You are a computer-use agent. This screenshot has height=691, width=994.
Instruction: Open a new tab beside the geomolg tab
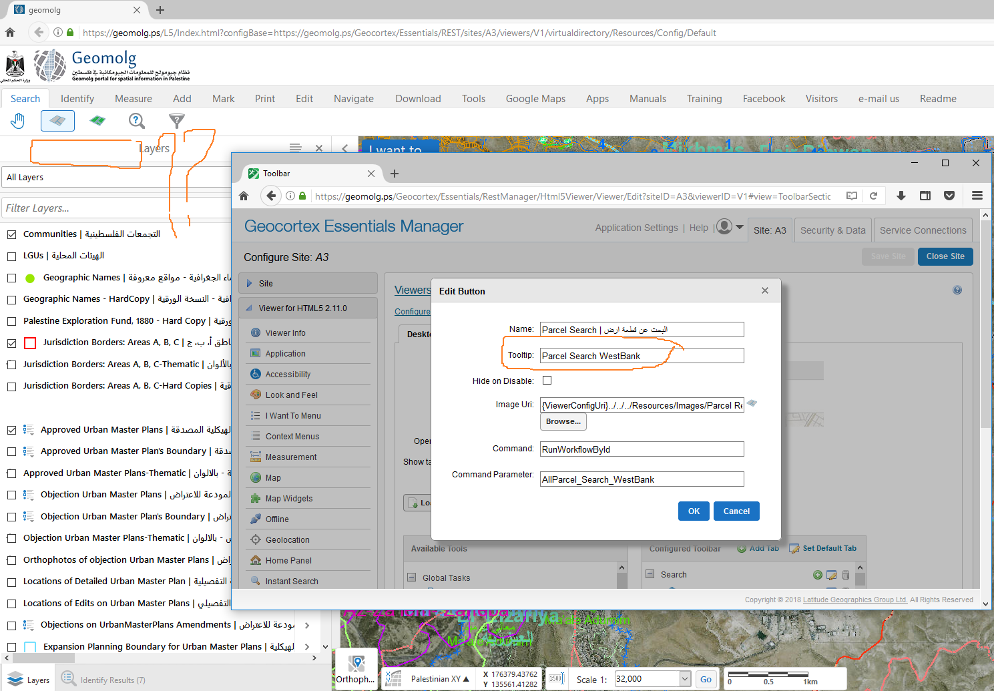click(x=160, y=10)
